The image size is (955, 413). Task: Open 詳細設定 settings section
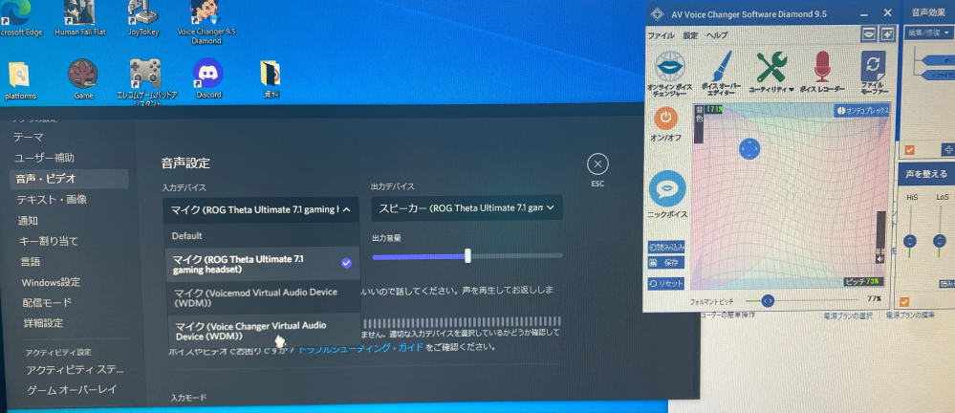coord(43,323)
